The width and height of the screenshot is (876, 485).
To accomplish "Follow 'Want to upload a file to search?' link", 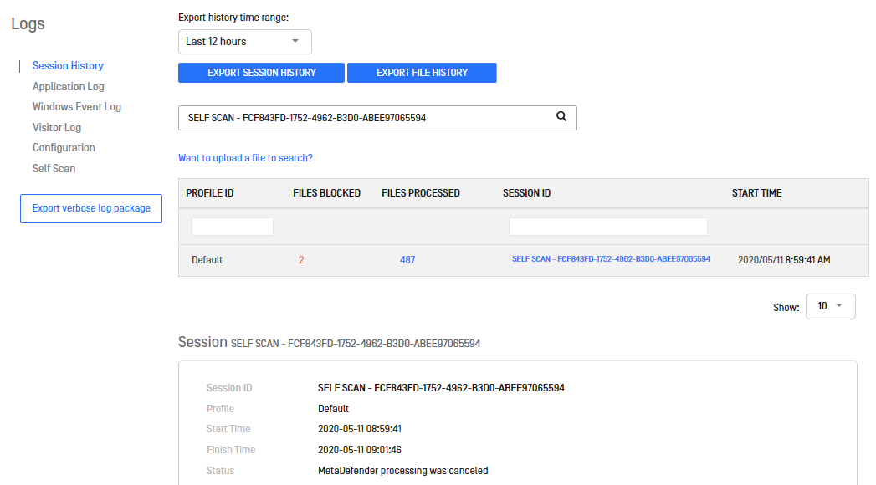I will point(245,158).
